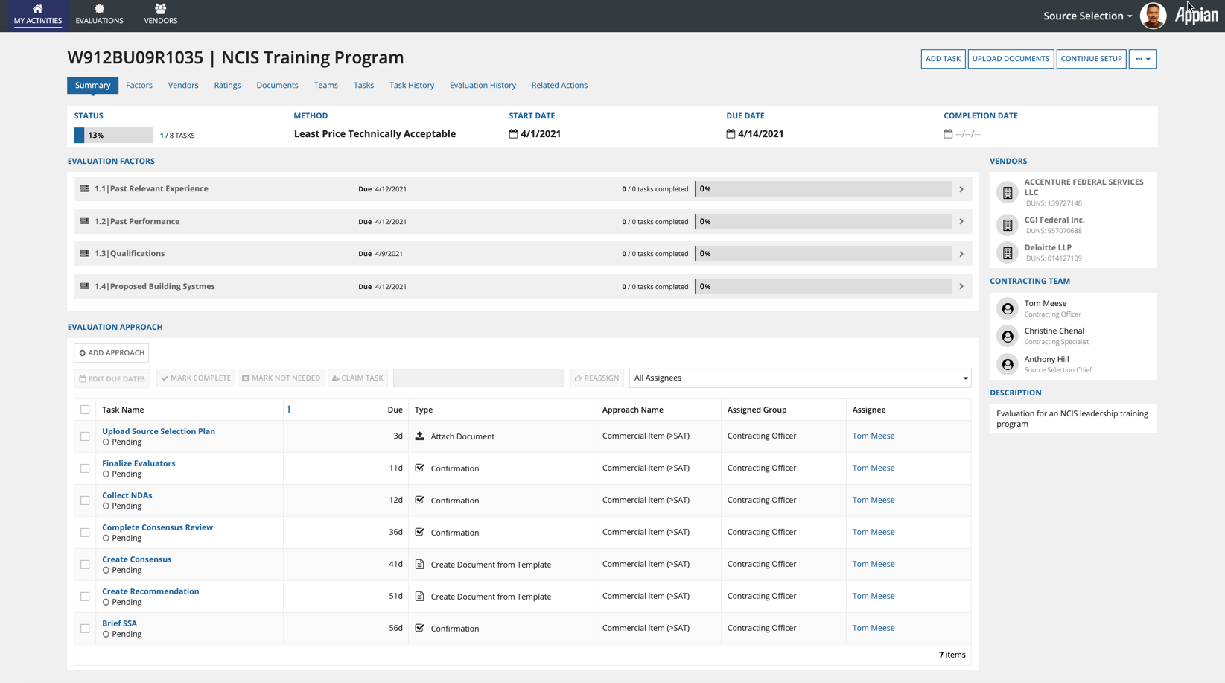This screenshot has height=683, width=1225.
Task: Click Tom Meese assignee for Brief SSA
Action: (874, 629)
